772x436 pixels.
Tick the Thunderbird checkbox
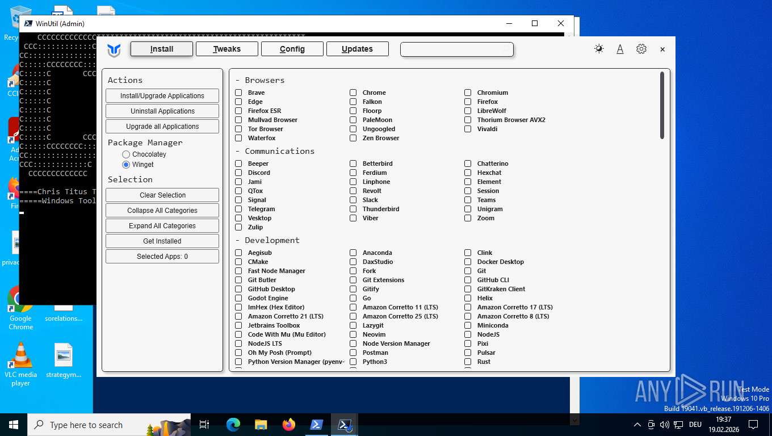click(x=353, y=209)
